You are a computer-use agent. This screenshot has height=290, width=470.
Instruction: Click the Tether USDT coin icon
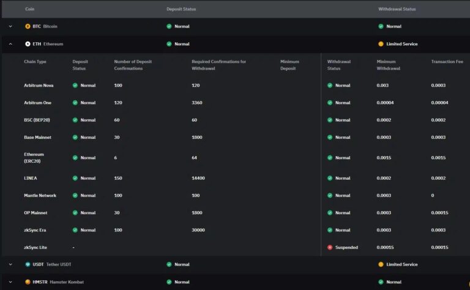(x=28, y=264)
